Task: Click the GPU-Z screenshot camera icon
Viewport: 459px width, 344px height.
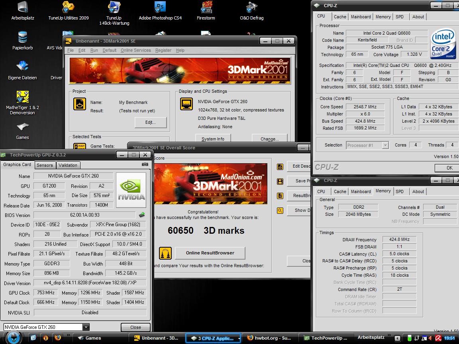Action: (145, 164)
